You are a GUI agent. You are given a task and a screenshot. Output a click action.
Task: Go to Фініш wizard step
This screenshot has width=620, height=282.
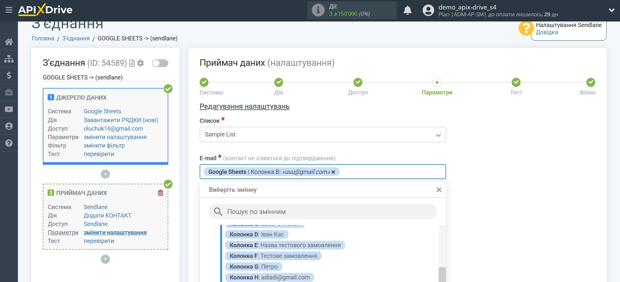pyautogui.click(x=591, y=82)
